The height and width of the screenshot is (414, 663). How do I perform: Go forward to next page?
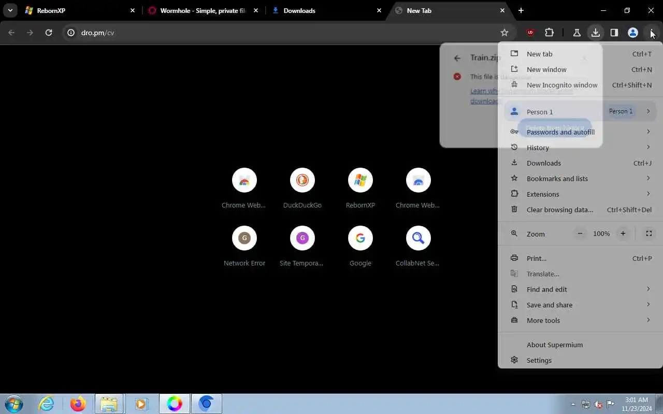coord(30,33)
